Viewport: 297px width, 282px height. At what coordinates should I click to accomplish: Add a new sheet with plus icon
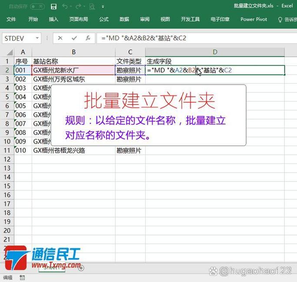coord(81,268)
